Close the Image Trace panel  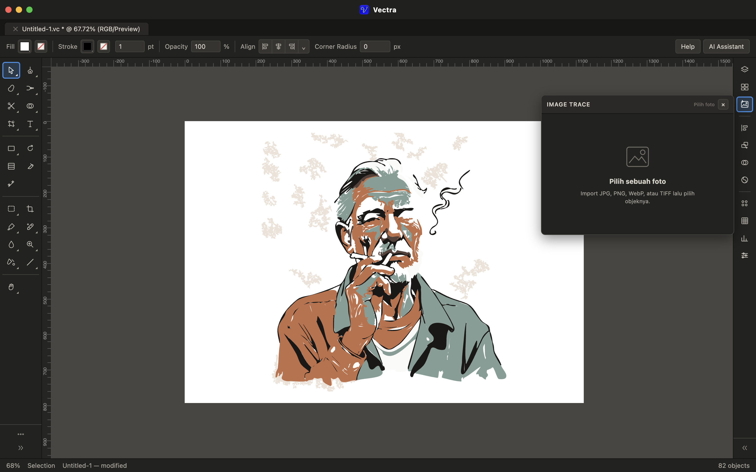coord(723,105)
